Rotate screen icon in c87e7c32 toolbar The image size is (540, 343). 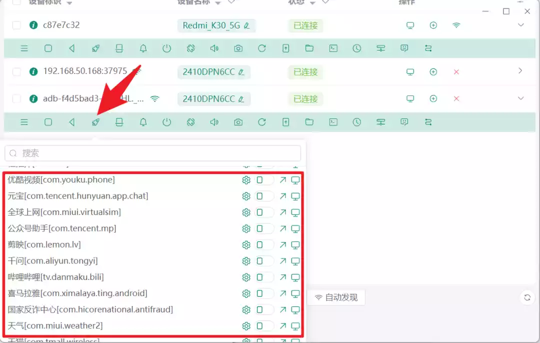point(191,48)
